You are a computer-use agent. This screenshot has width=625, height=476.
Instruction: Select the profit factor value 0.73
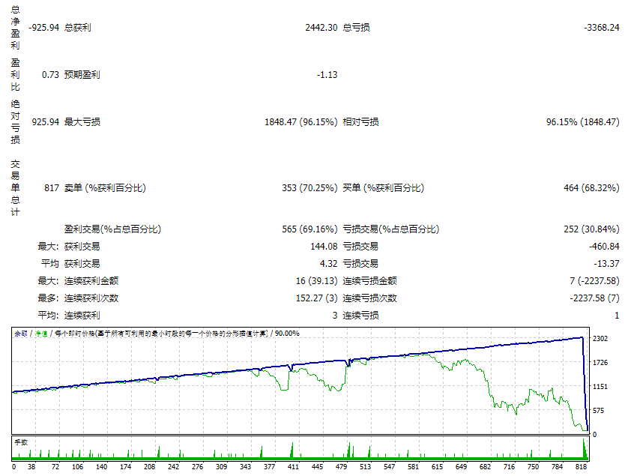pyautogui.click(x=50, y=74)
